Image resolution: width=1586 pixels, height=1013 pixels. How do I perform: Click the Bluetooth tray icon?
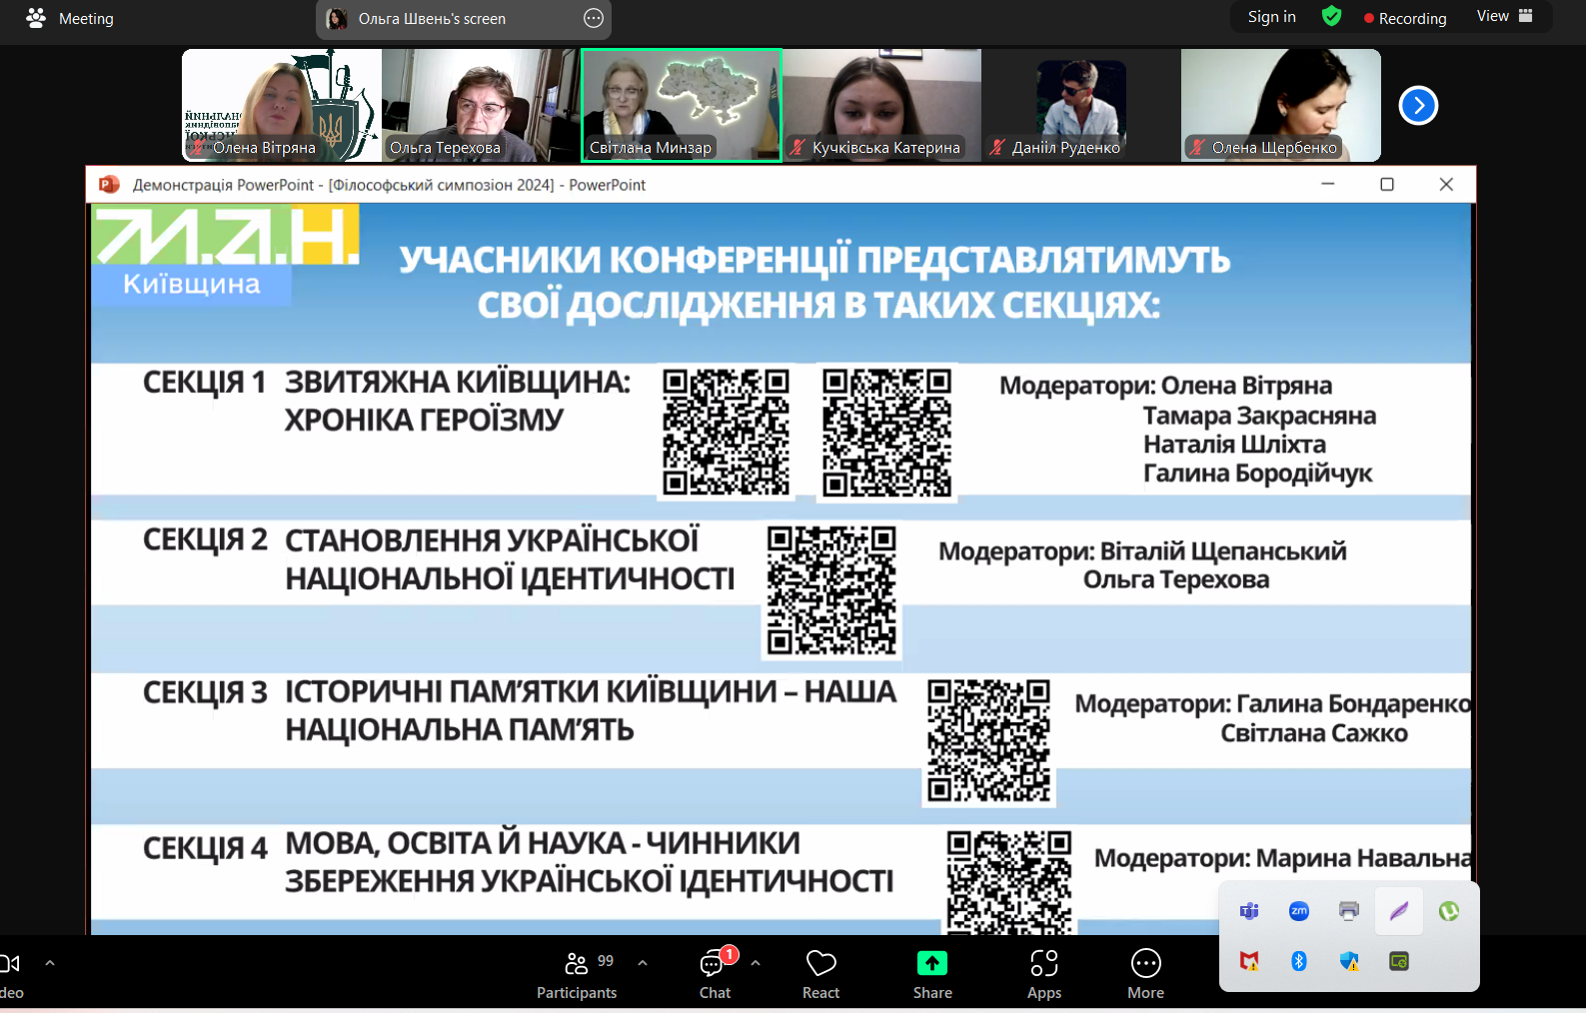tap(1299, 961)
